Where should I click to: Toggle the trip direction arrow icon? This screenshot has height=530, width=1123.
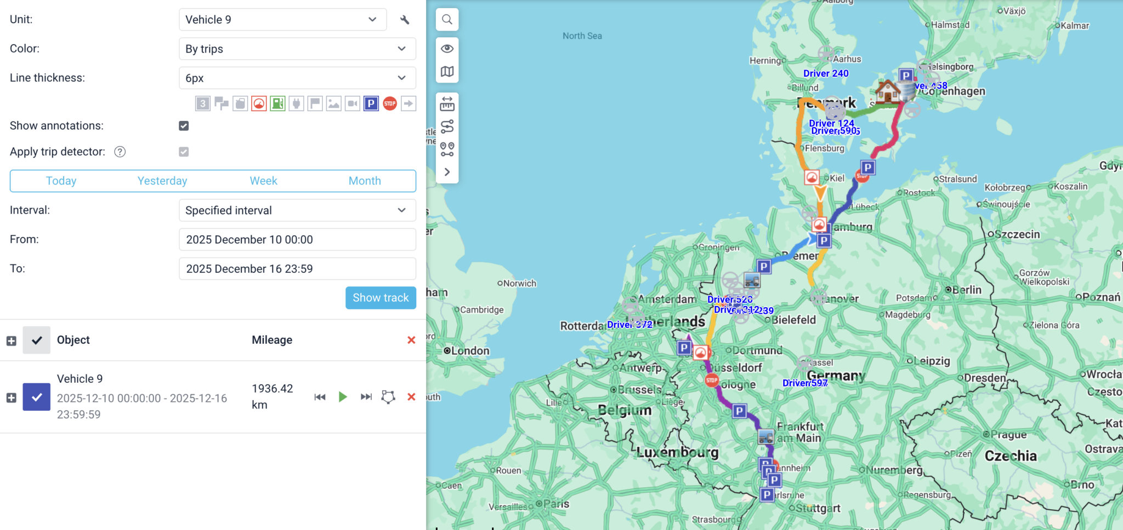pyautogui.click(x=409, y=103)
